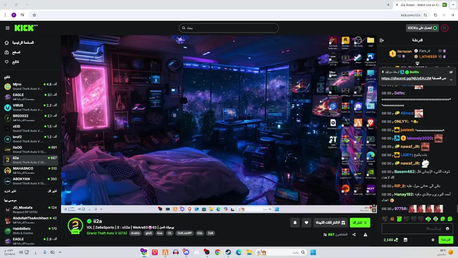Click the subscribe button for ii2a
This screenshot has width=458, height=258.
360,223
